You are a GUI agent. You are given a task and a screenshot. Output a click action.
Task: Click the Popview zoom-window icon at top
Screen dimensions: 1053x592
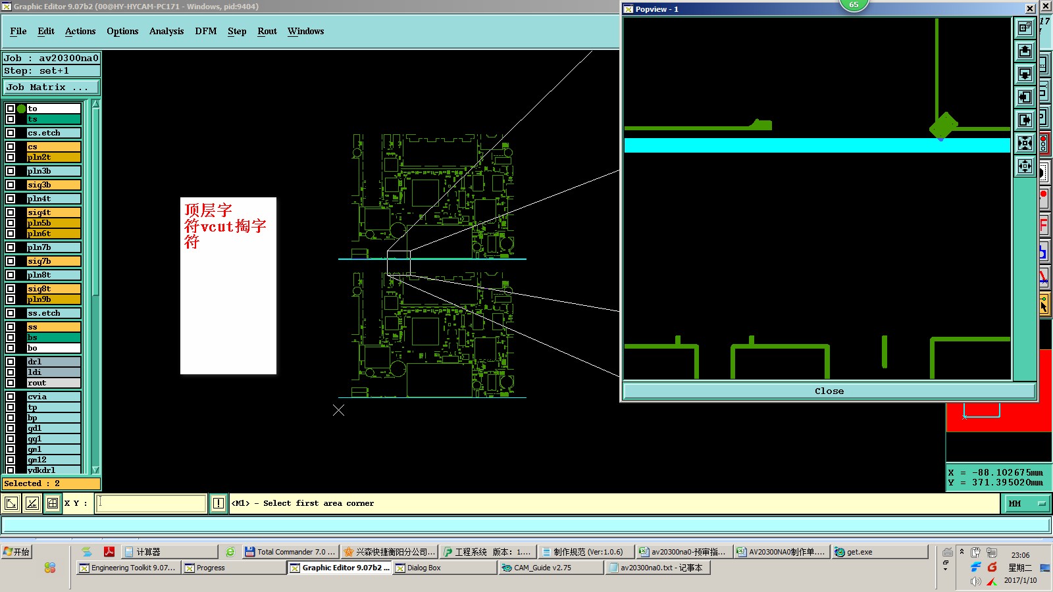click(1025, 28)
